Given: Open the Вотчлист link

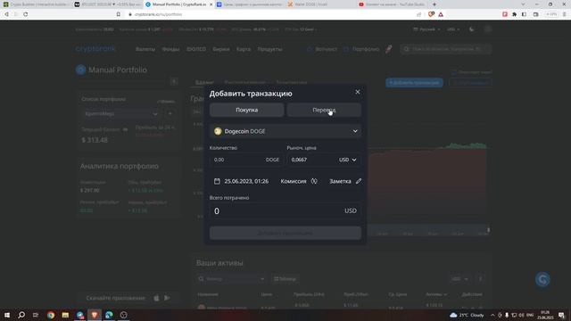Looking at the screenshot, I should pyautogui.click(x=322, y=49).
